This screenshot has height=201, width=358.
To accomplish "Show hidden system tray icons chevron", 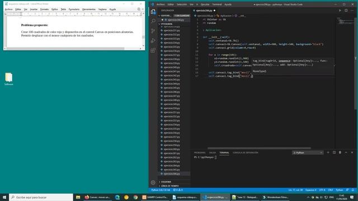I will (x=308, y=197).
